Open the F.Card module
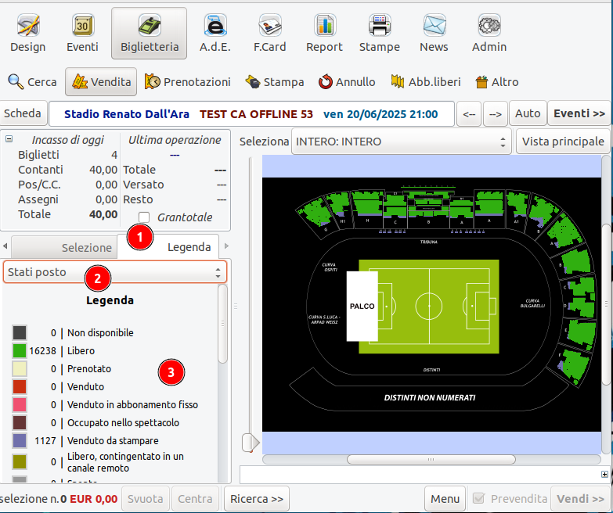613x513 pixels. (x=270, y=34)
